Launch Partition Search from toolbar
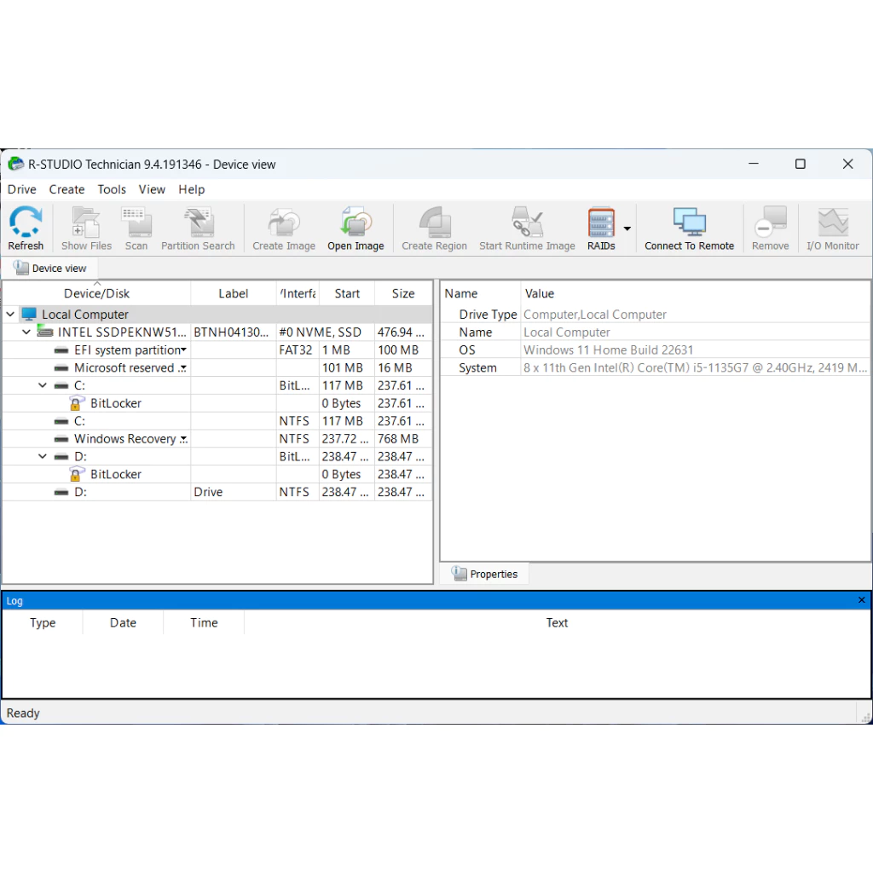The width and height of the screenshot is (873, 873). click(x=198, y=228)
